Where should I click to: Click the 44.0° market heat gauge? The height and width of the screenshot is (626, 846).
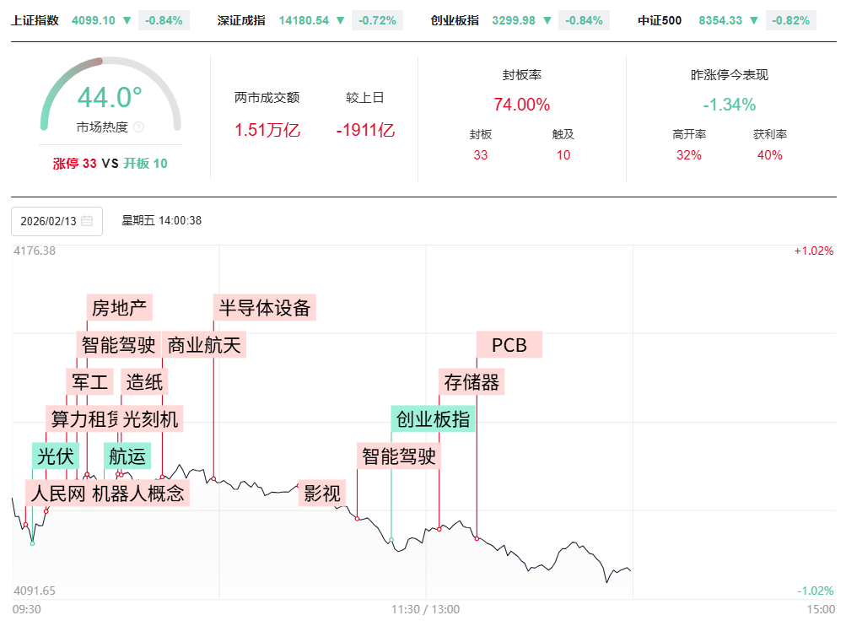(110, 98)
